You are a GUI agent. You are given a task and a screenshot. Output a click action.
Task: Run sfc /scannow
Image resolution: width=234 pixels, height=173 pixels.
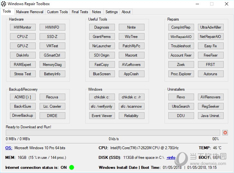(x=131, y=106)
